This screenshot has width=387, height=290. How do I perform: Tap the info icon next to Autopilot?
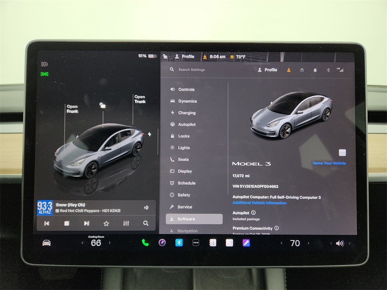tap(254, 213)
